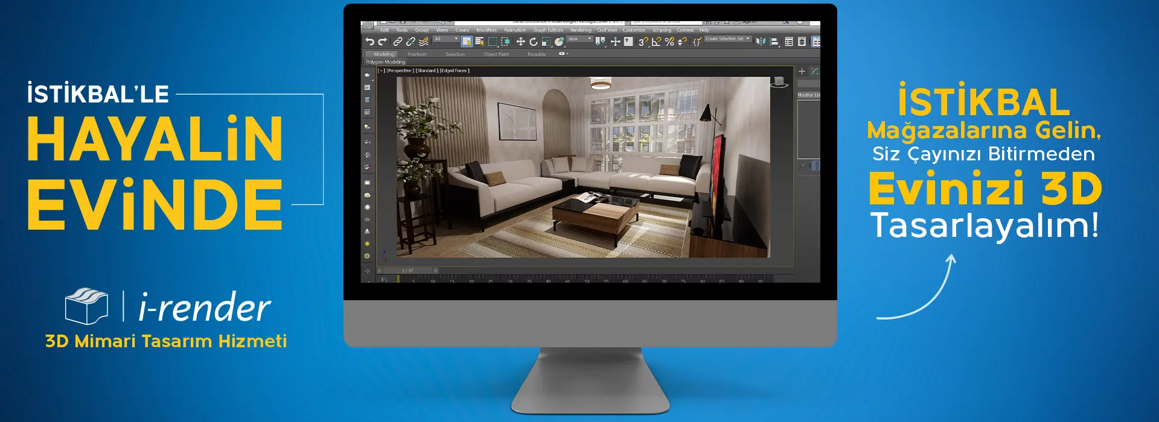
Task: Toggle the Window/Crossing selection mode
Action: click(505, 42)
